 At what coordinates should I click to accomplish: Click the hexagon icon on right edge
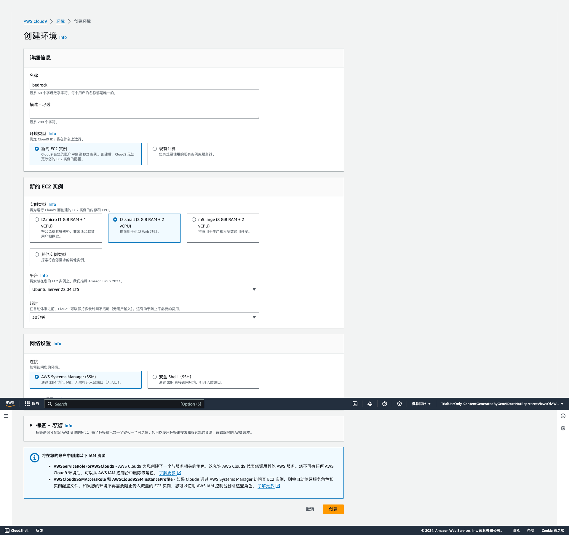[x=563, y=428]
